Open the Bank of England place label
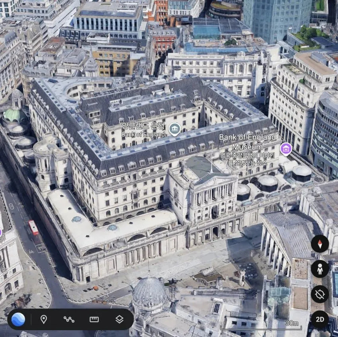This screenshot has width=338, height=337. tap(143, 130)
